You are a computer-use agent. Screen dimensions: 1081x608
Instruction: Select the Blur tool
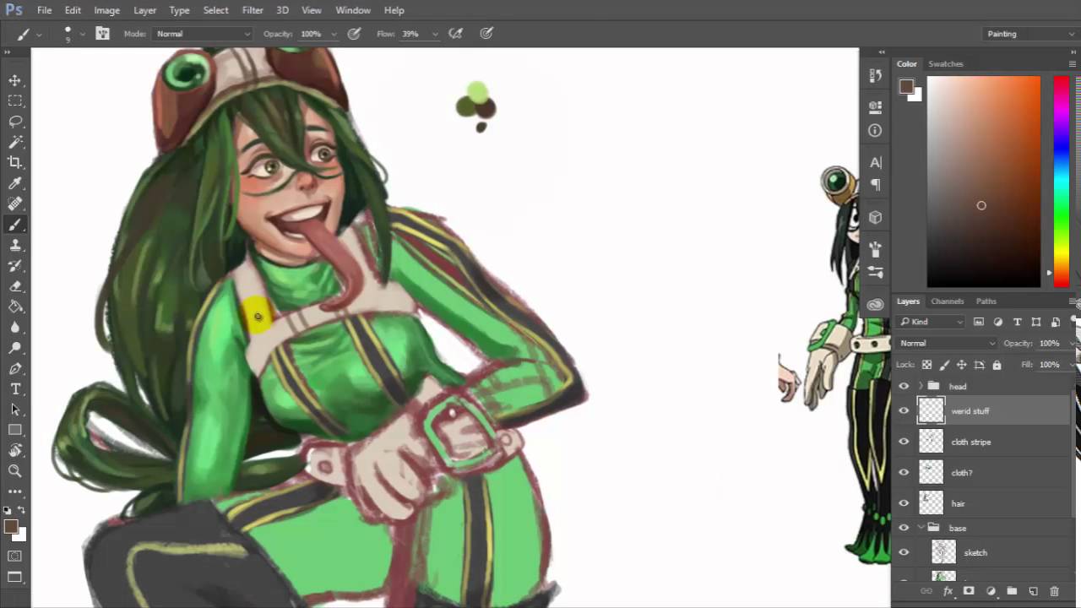point(15,328)
